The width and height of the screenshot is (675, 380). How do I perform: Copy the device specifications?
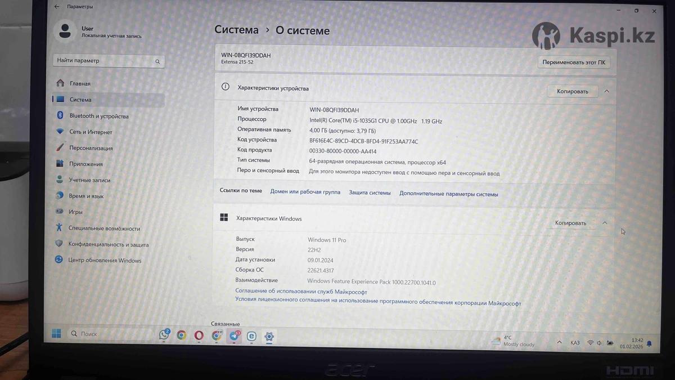[x=572, y=91]
